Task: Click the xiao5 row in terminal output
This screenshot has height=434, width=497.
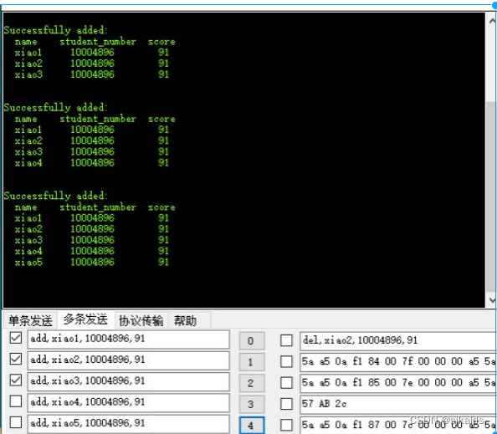Action: tap(92, 262)
